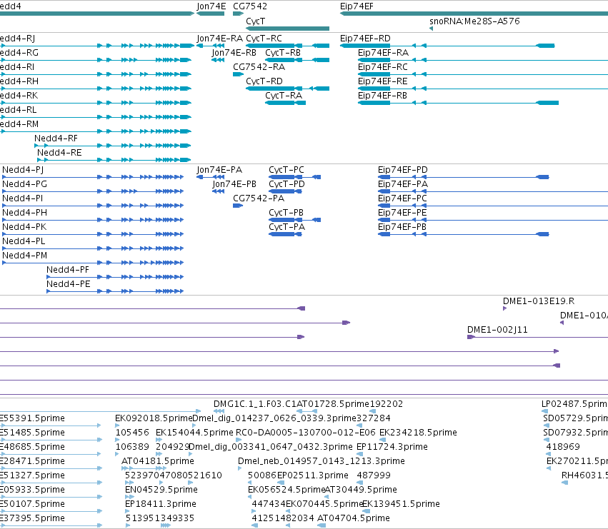Select transcript Jon74E-RB label
The height and width of the screenshot is (529, 608).
(x=234, y=53)
